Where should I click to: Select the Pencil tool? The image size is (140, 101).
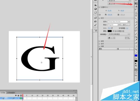[136, 25]
